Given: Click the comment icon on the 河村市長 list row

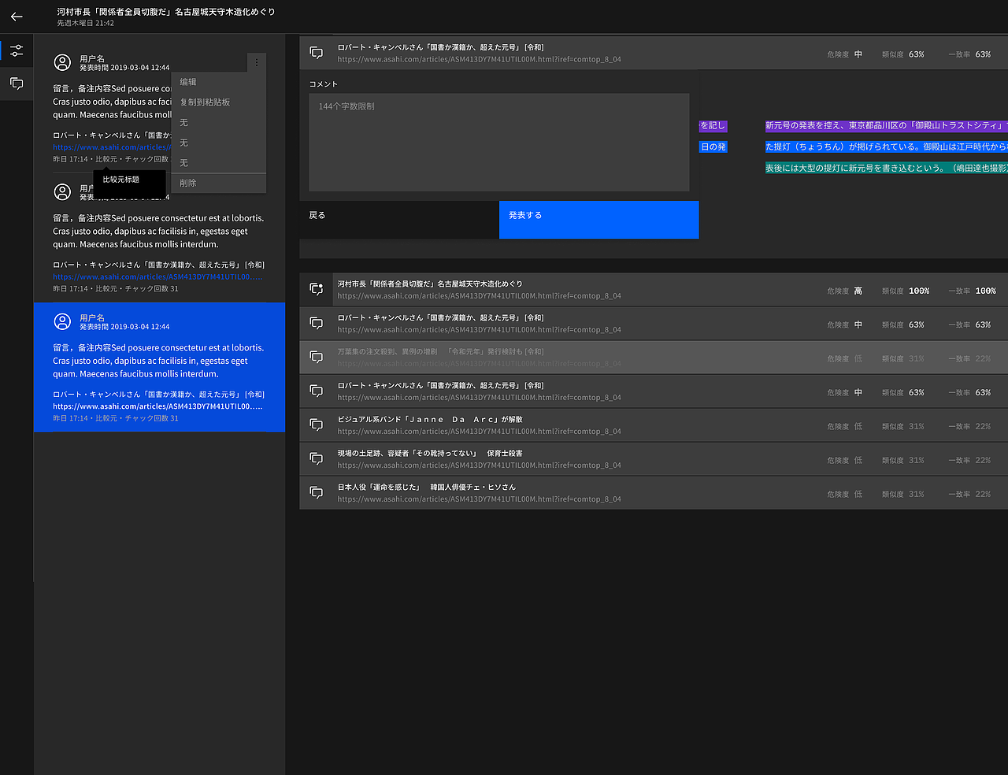Looking at the screenshot, I should (317, 290).
